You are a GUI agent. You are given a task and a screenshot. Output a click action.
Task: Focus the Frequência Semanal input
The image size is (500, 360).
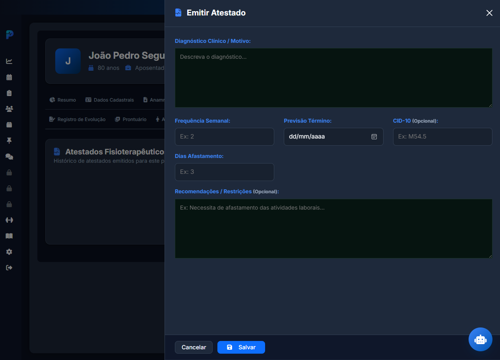pos(225,137)
